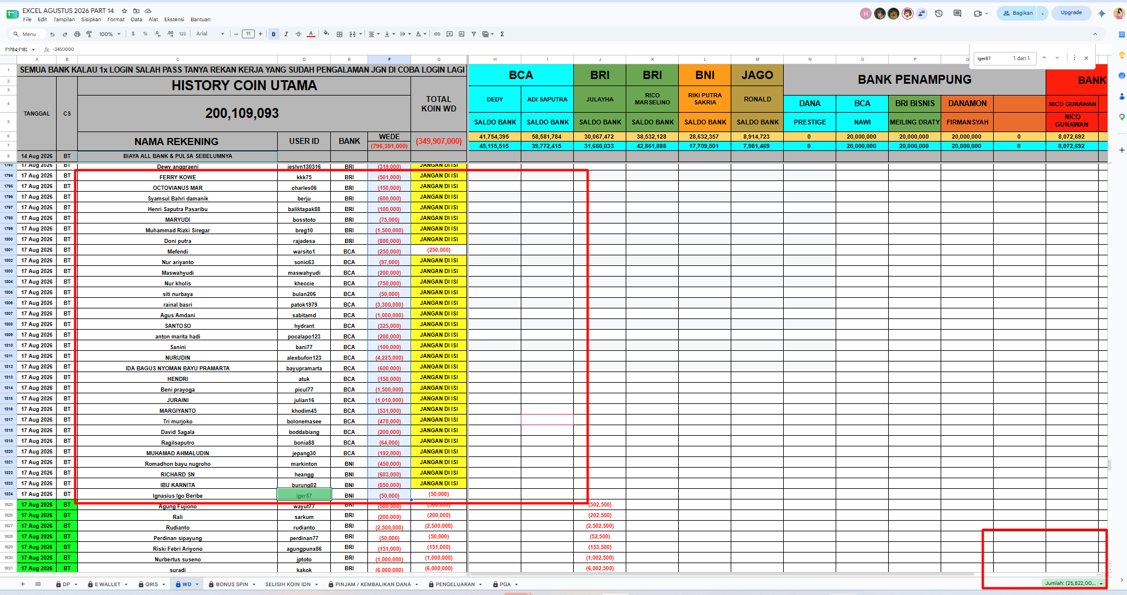Open the all sheets list icon
Image resolution: width=1127 pixels, height=595 pixels.
coord(38,584)
